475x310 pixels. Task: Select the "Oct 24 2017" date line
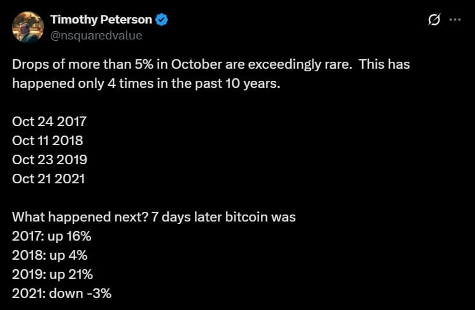click(49, 121)
